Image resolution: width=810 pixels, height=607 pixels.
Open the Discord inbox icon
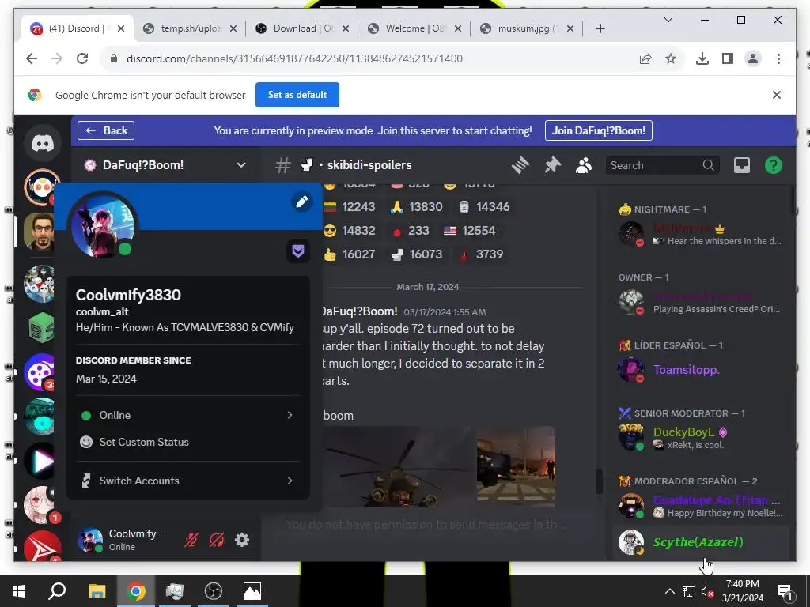coord(742,165)
